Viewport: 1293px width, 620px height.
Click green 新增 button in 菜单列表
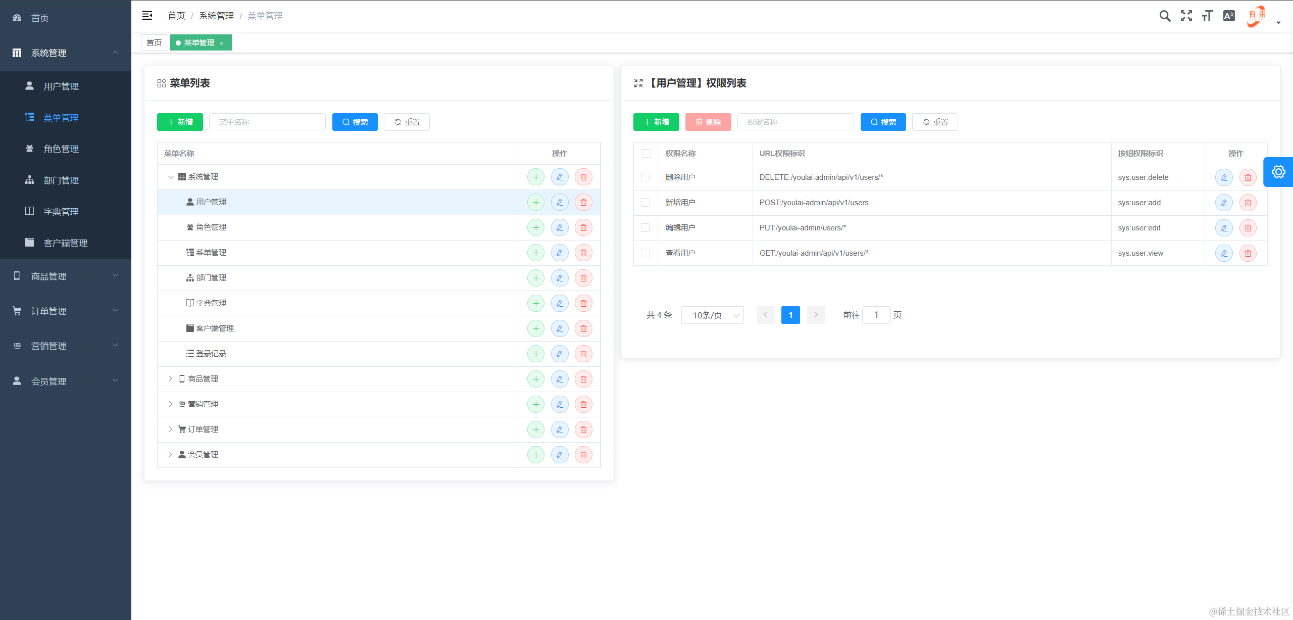[180, 122]
